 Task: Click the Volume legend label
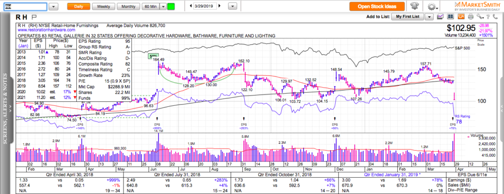(x=476, y=136)
